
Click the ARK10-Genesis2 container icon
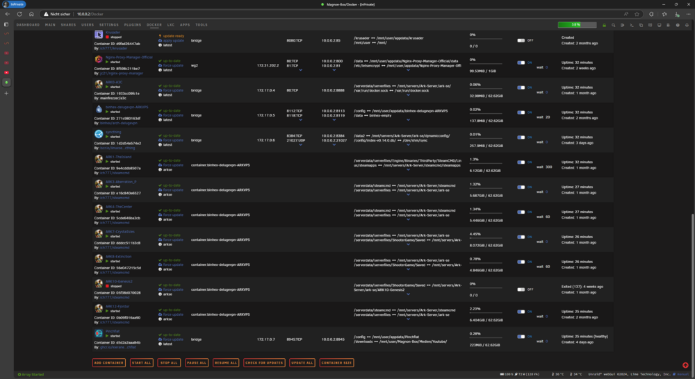click(99, 283)
